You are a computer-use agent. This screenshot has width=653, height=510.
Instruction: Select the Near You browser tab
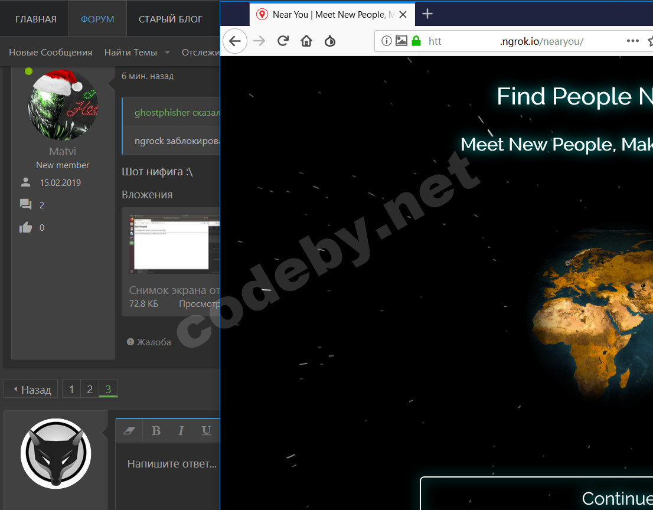(x=332, y=15)
